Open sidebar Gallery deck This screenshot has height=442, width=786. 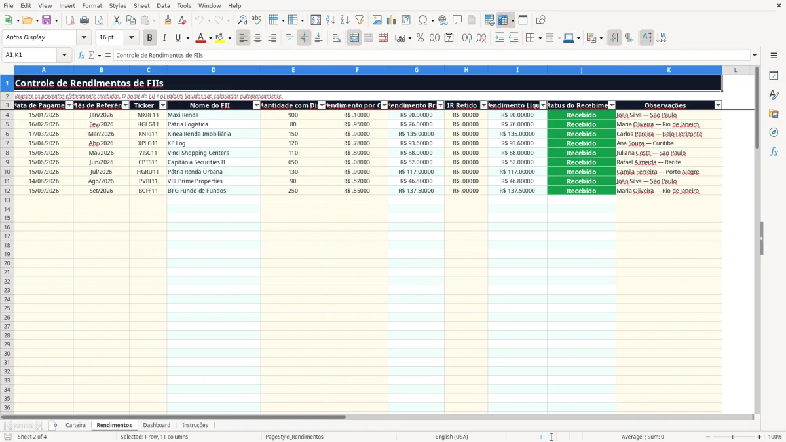click(x=774, y=114)
